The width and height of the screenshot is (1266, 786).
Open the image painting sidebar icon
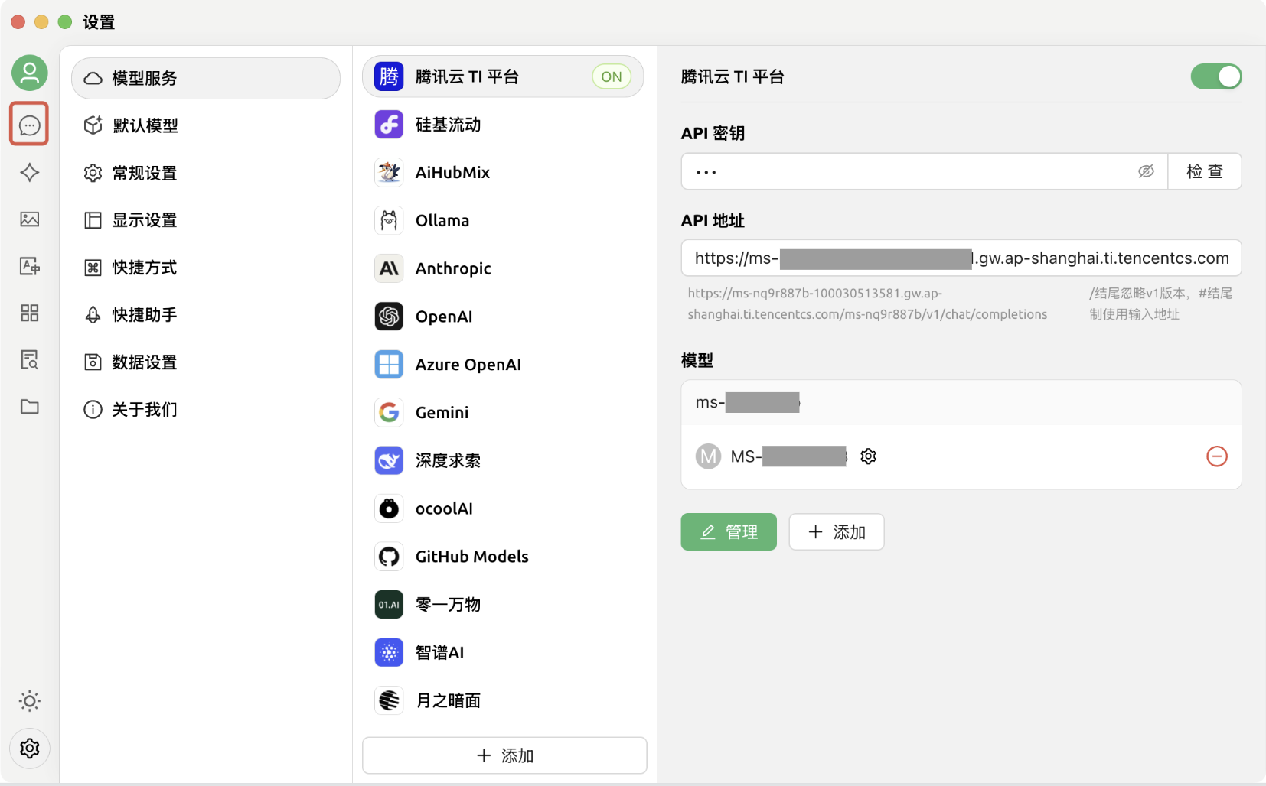click(29, 219)
